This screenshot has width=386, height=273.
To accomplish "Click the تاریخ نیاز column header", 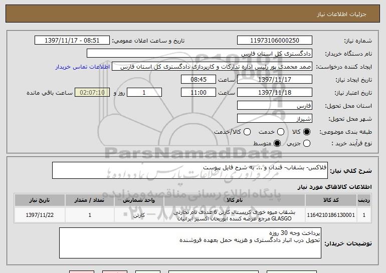I will click(x=40, y=200).
